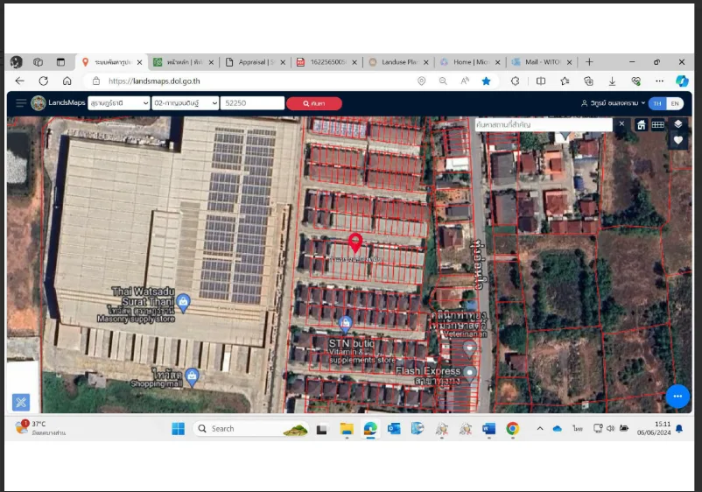Click the parcel number field containing 52250

pyautogui.click(x=252, y=103)
